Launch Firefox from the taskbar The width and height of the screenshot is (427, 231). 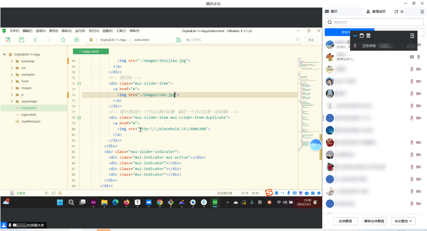coord(126,202)
